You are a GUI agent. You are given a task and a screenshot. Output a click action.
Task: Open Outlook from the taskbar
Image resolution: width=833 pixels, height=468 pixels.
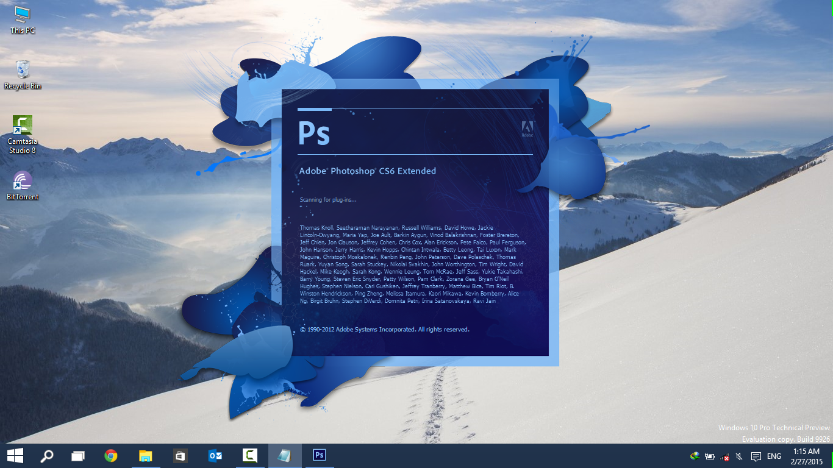[x=215, y=455]
